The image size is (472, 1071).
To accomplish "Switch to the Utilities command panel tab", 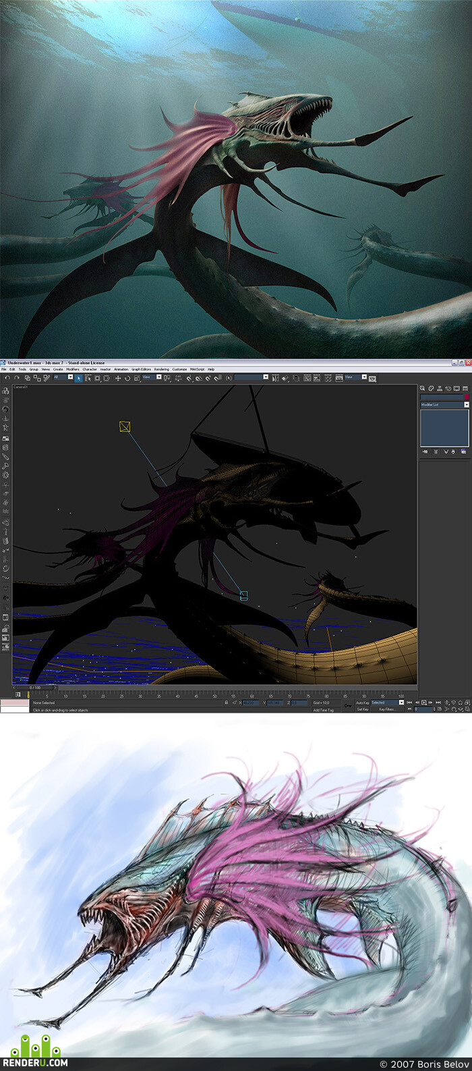I will [465, 388].
